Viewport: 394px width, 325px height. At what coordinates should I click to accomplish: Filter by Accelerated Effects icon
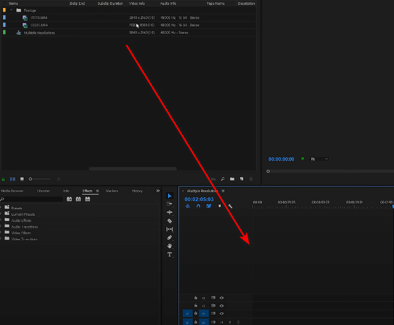(x=69, y=199)
